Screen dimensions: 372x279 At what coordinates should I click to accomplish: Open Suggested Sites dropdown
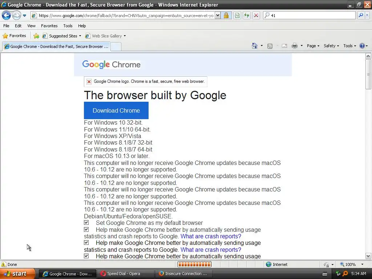pyautogui.click(x=62, y=36)
